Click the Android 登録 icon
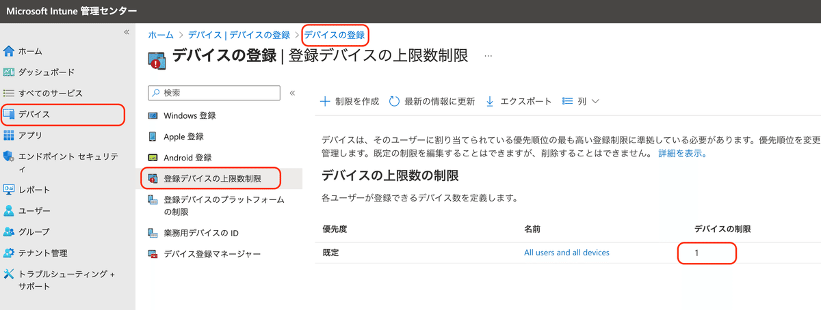This screenshot has height=310, width=821. pyautogui.click(x=153, y=158)
